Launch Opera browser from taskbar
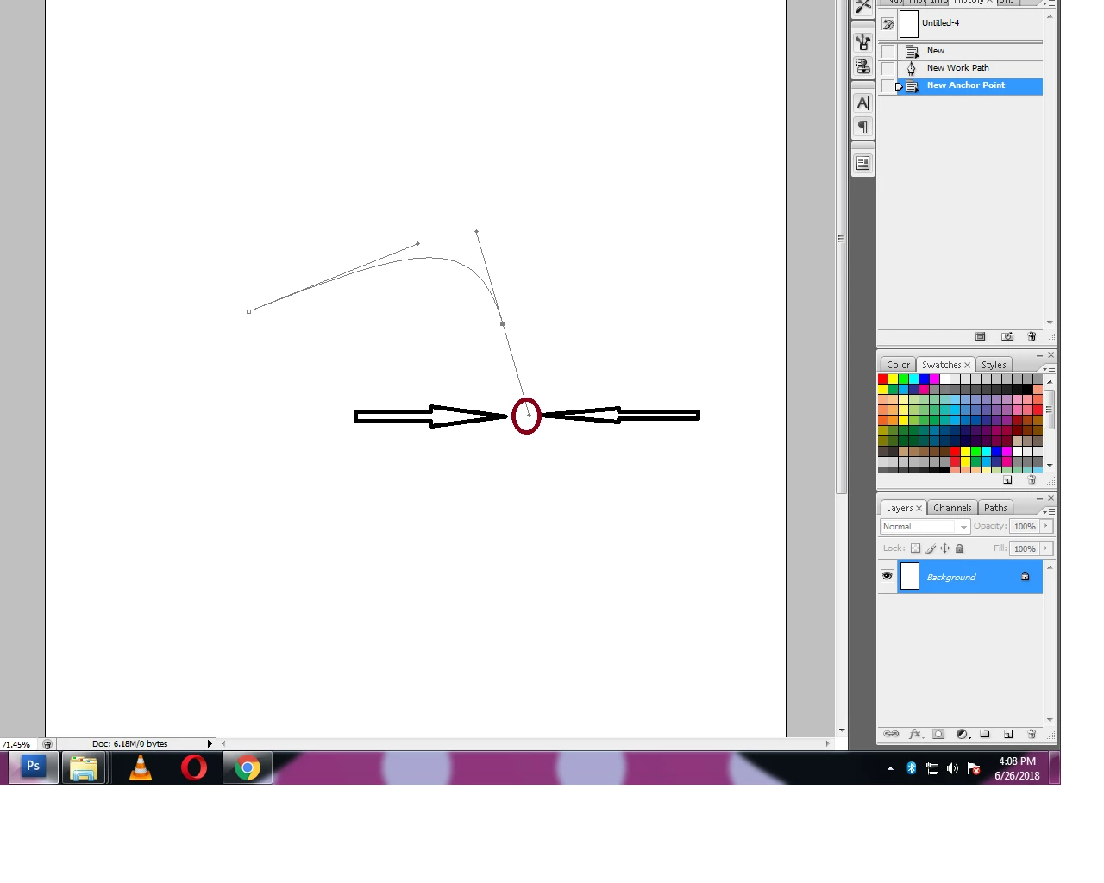 [194, 767]
